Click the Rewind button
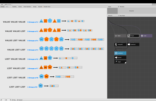Viewport: 156px width, 101px height. [20, 100]
